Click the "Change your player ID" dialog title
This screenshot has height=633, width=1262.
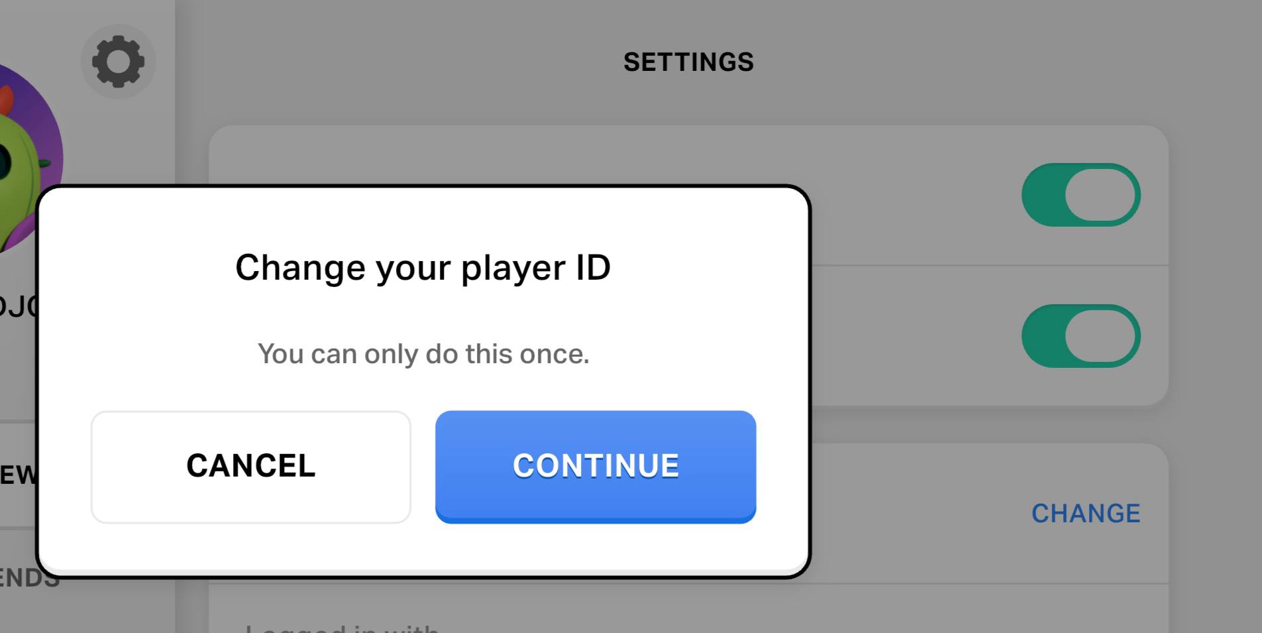(x=423, y=268)
